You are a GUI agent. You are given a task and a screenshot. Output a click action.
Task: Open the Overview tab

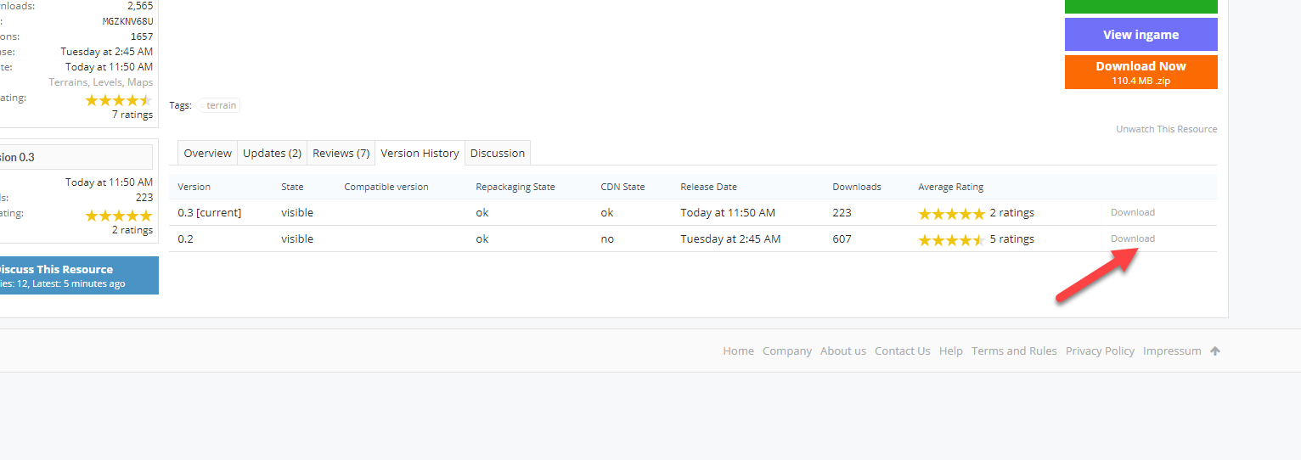pos(207,153)
